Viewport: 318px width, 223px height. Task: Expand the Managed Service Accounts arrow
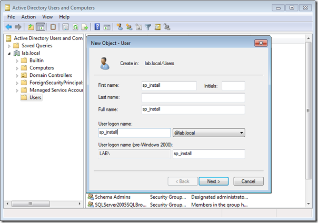pos(17,90)
